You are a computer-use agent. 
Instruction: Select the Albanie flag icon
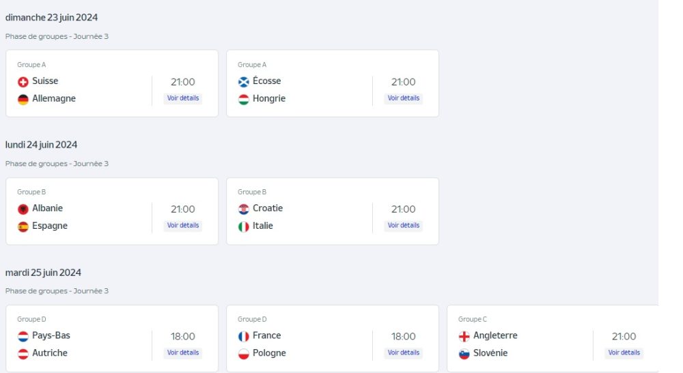pos(23,209)
